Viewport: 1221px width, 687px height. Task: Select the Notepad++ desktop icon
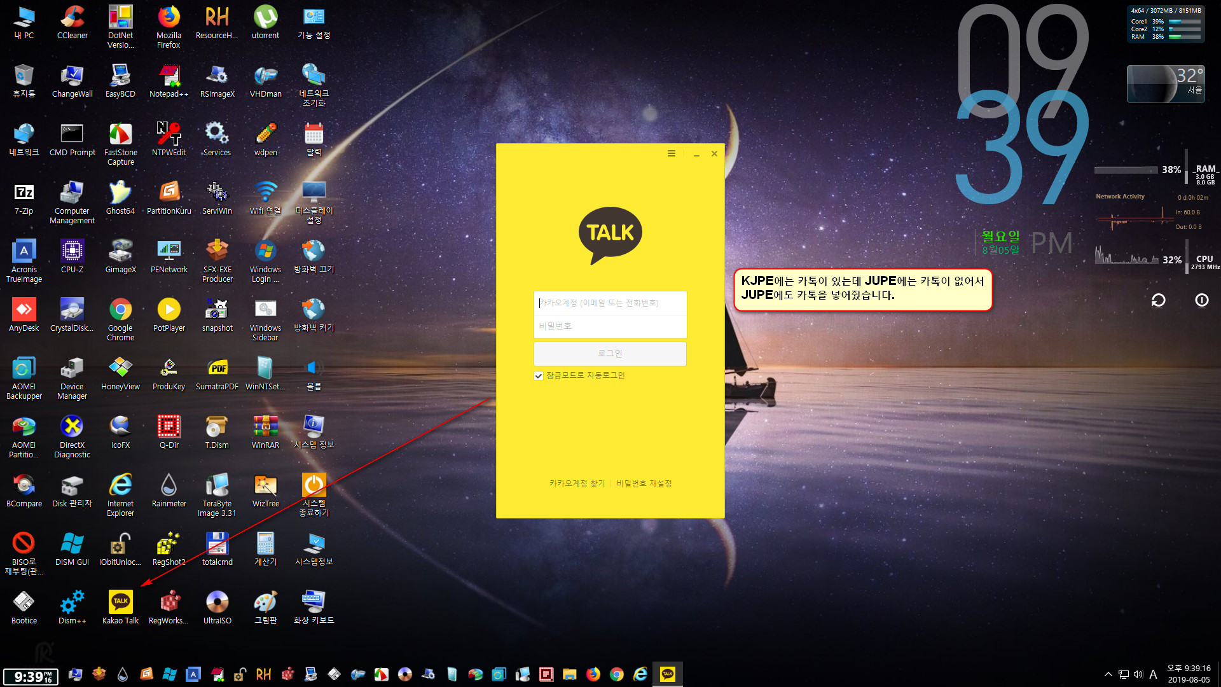(x=169, y=81)
